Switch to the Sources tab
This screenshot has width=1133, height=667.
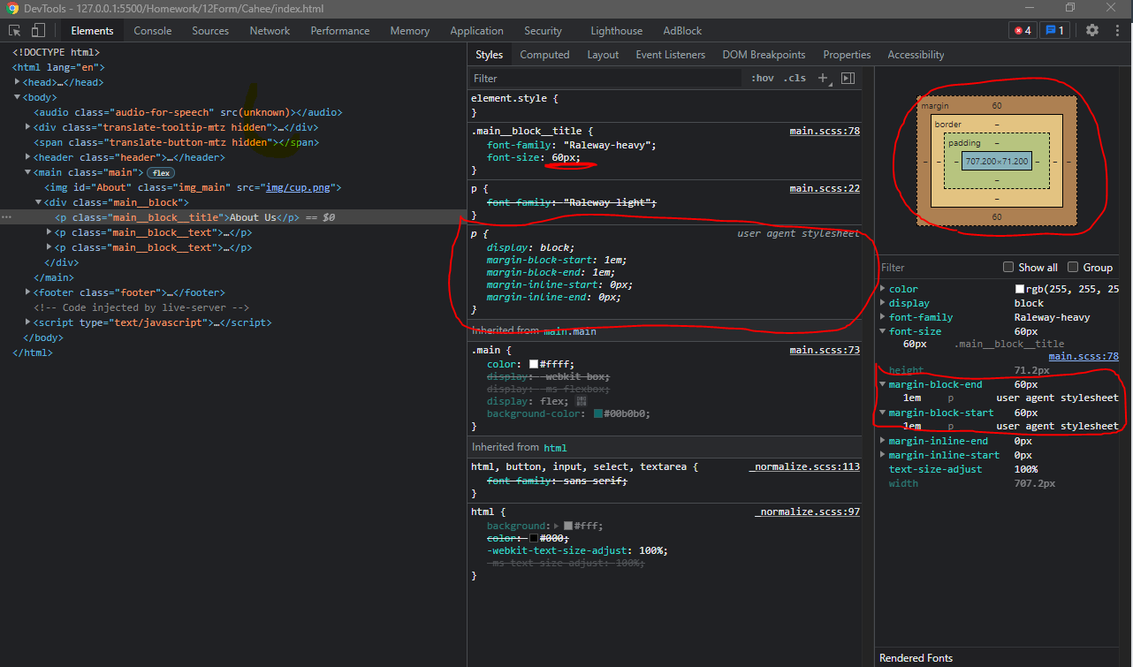tap(210, 30)
